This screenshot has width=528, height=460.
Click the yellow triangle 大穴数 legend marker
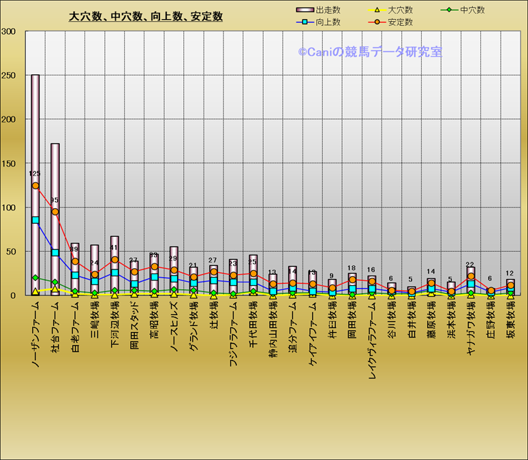[x=377, y=10]
